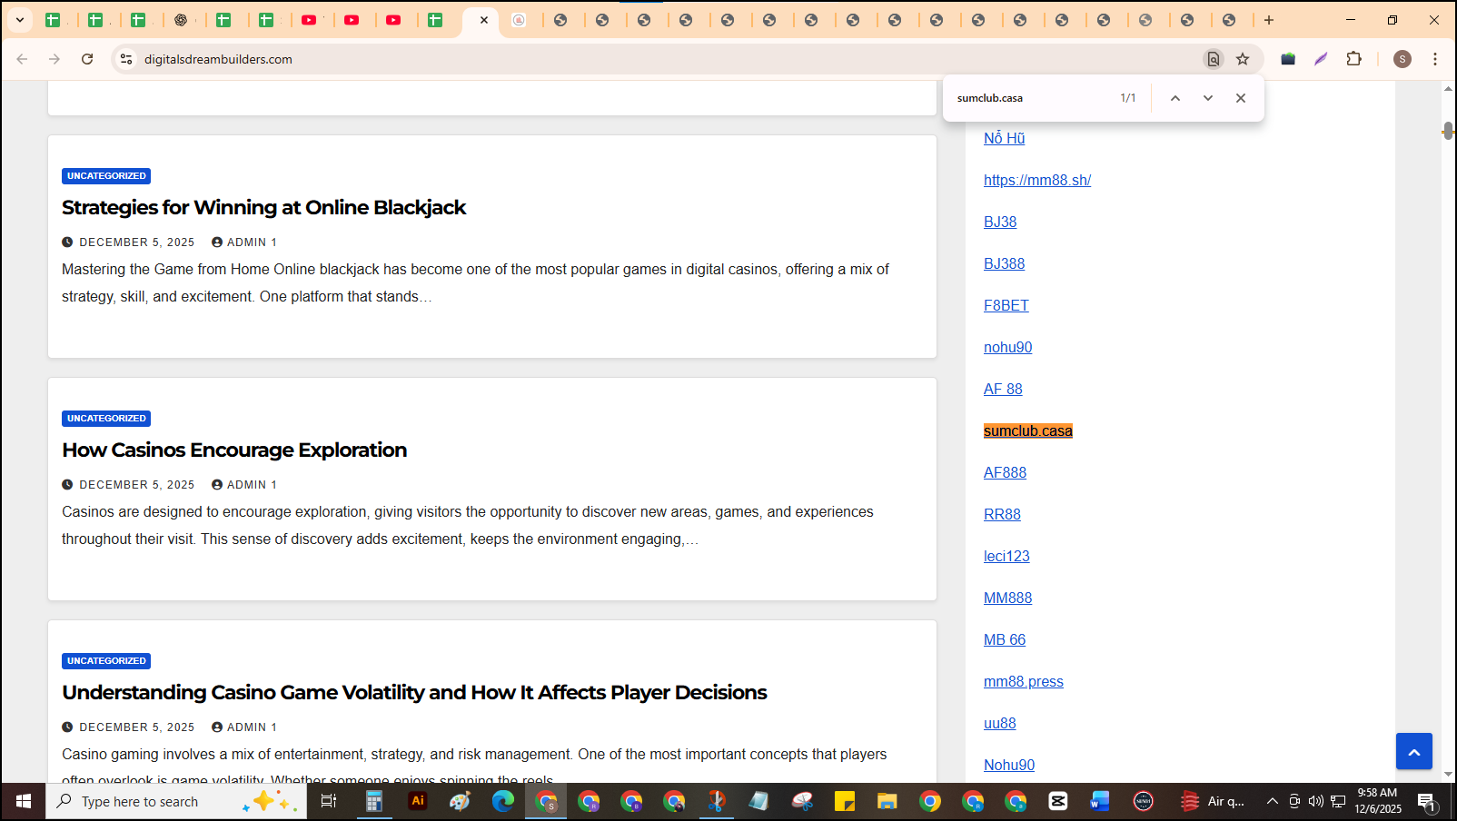The height and width of the screenshot is (821, 1457).
Task: Open the How Casinos Encourage Exploration post
Action: click(x=234, y=450)
